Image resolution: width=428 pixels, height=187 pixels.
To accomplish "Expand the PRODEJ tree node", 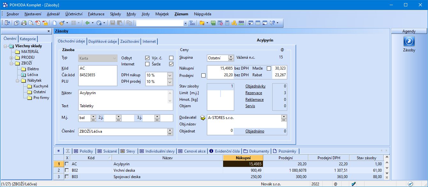I will 11,57.
